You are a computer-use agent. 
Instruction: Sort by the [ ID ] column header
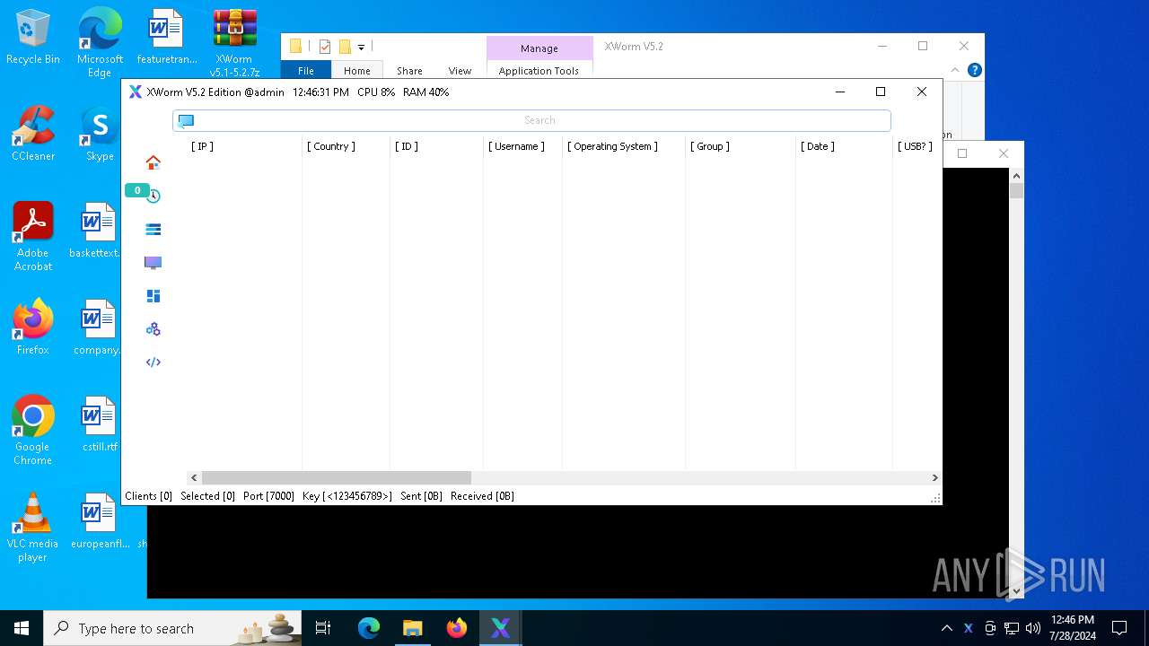point(407,146)
